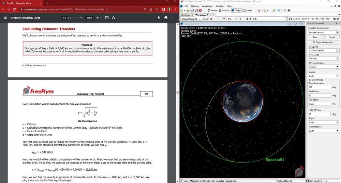341x183 pixels.
Task: Print the PDF using the printer icon
Action: [x=166, y=18]
